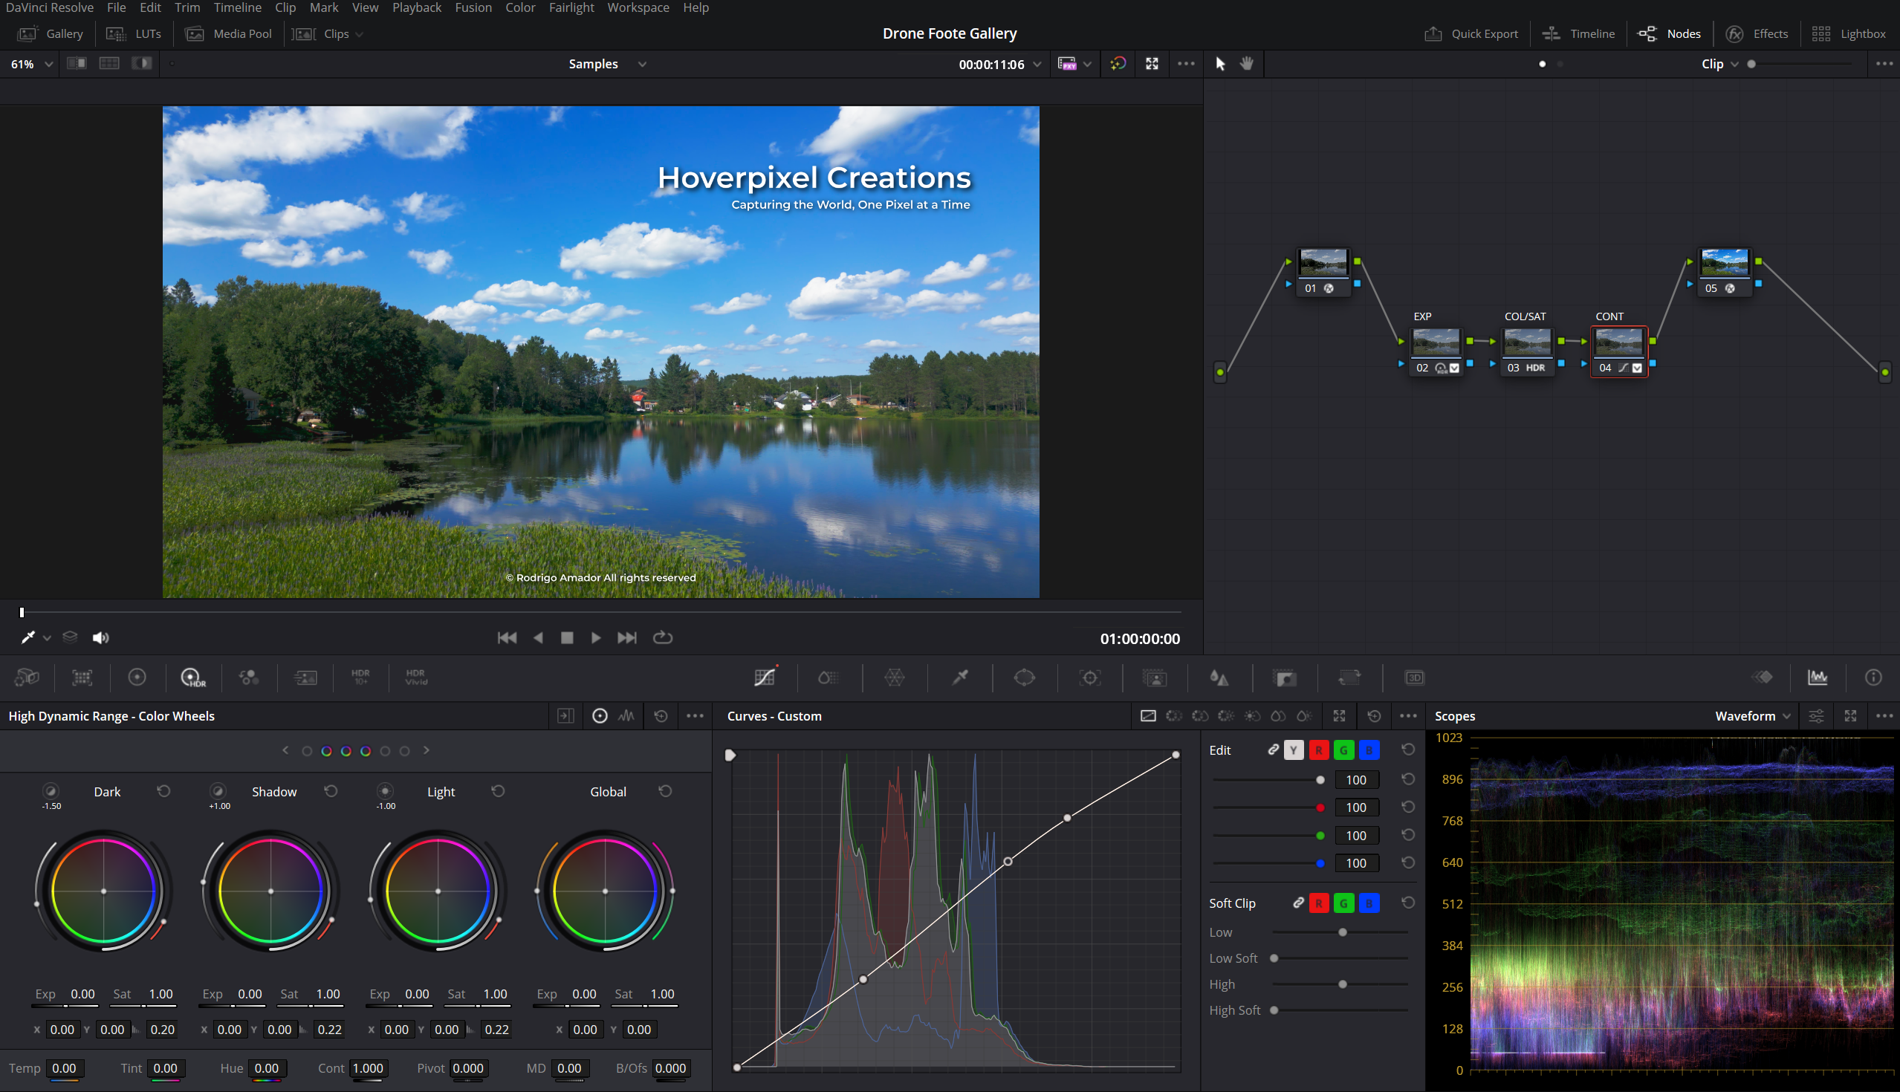Mute viewer audio with speaker icon
Screen dimensions: 1900x1092
coord(100,637)
